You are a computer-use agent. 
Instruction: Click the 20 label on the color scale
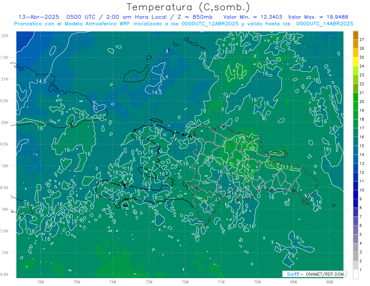tap(362, 102)
